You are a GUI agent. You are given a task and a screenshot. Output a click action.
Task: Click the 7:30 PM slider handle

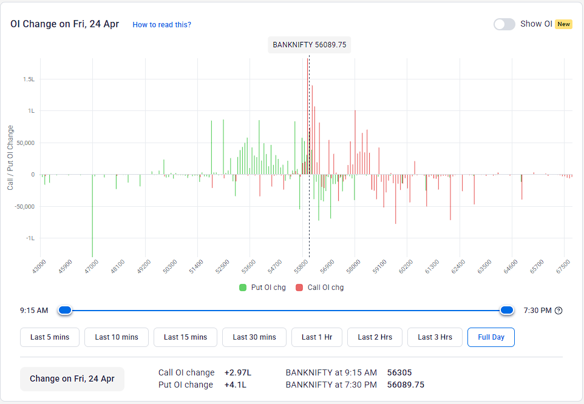[507, 310]
